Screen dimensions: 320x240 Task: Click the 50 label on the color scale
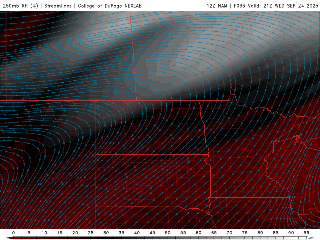(168, 233)
